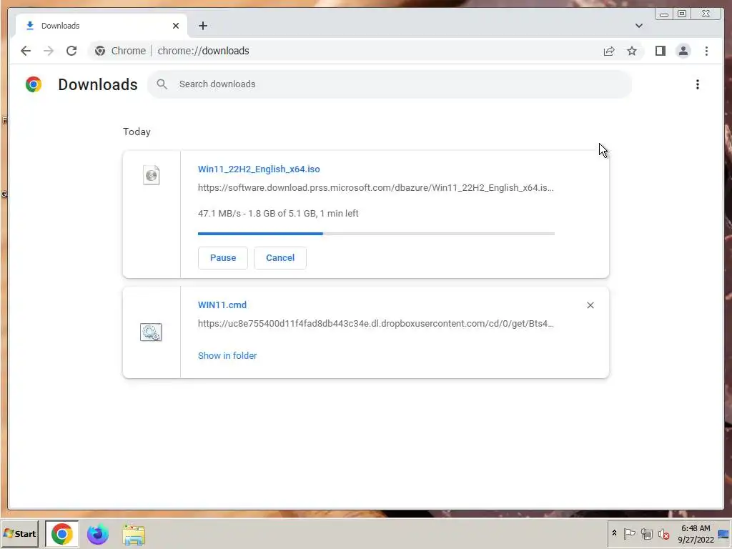
Task: Open the WIN11.cmd file link
Action: 222,305
